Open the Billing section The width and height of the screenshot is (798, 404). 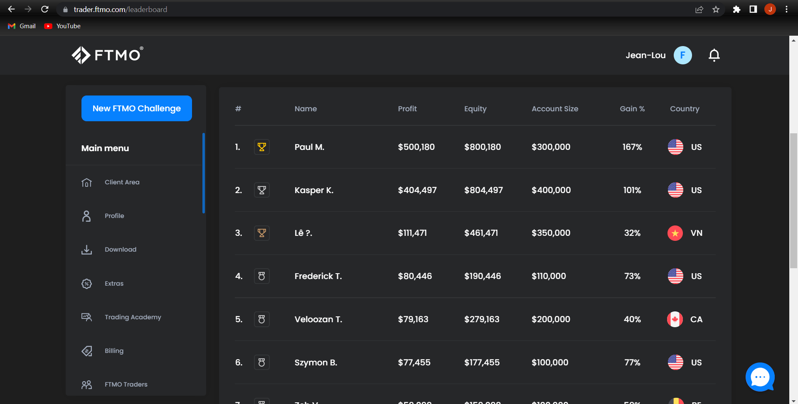[x=114, y=350]
